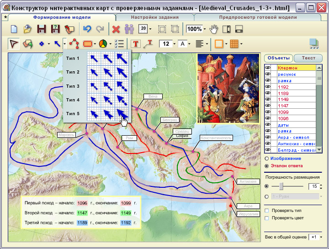
Task: Switch to Предпросмотр готовой модели tab
Action: click(258, 17)
